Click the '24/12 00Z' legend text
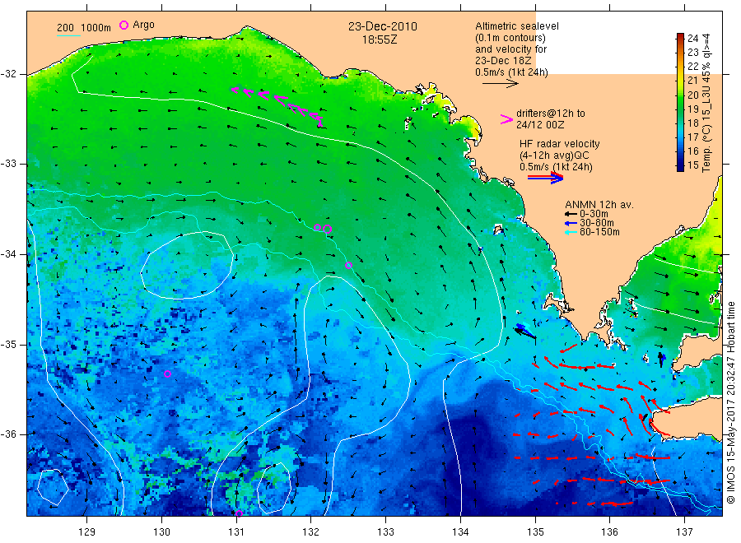The width and height of the screenshot is (741, 543). coord(540,125)
